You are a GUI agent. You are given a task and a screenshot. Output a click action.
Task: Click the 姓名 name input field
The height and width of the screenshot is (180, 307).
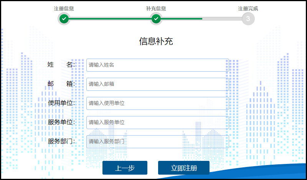[158, 65]
